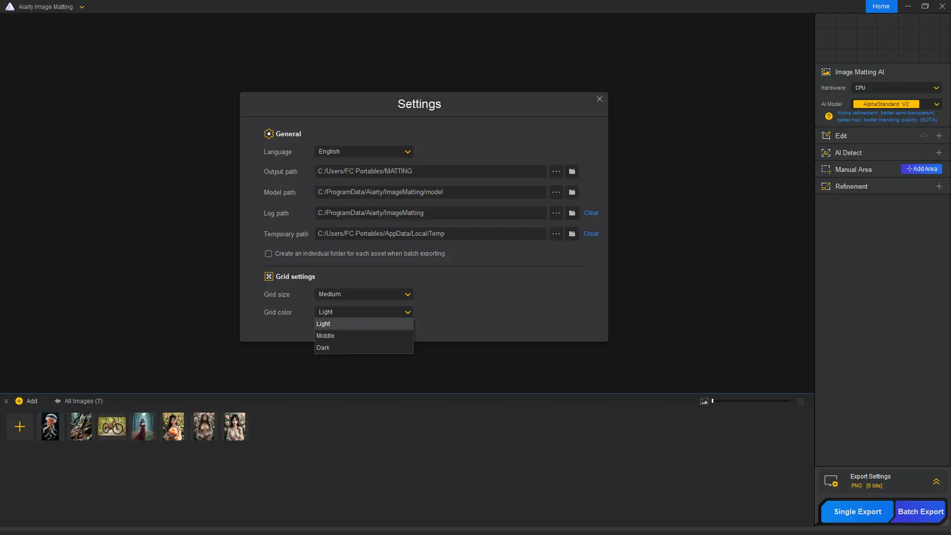Open folder icon for Output path
This screenshot has height=535, width=951.
click(572, 171)
